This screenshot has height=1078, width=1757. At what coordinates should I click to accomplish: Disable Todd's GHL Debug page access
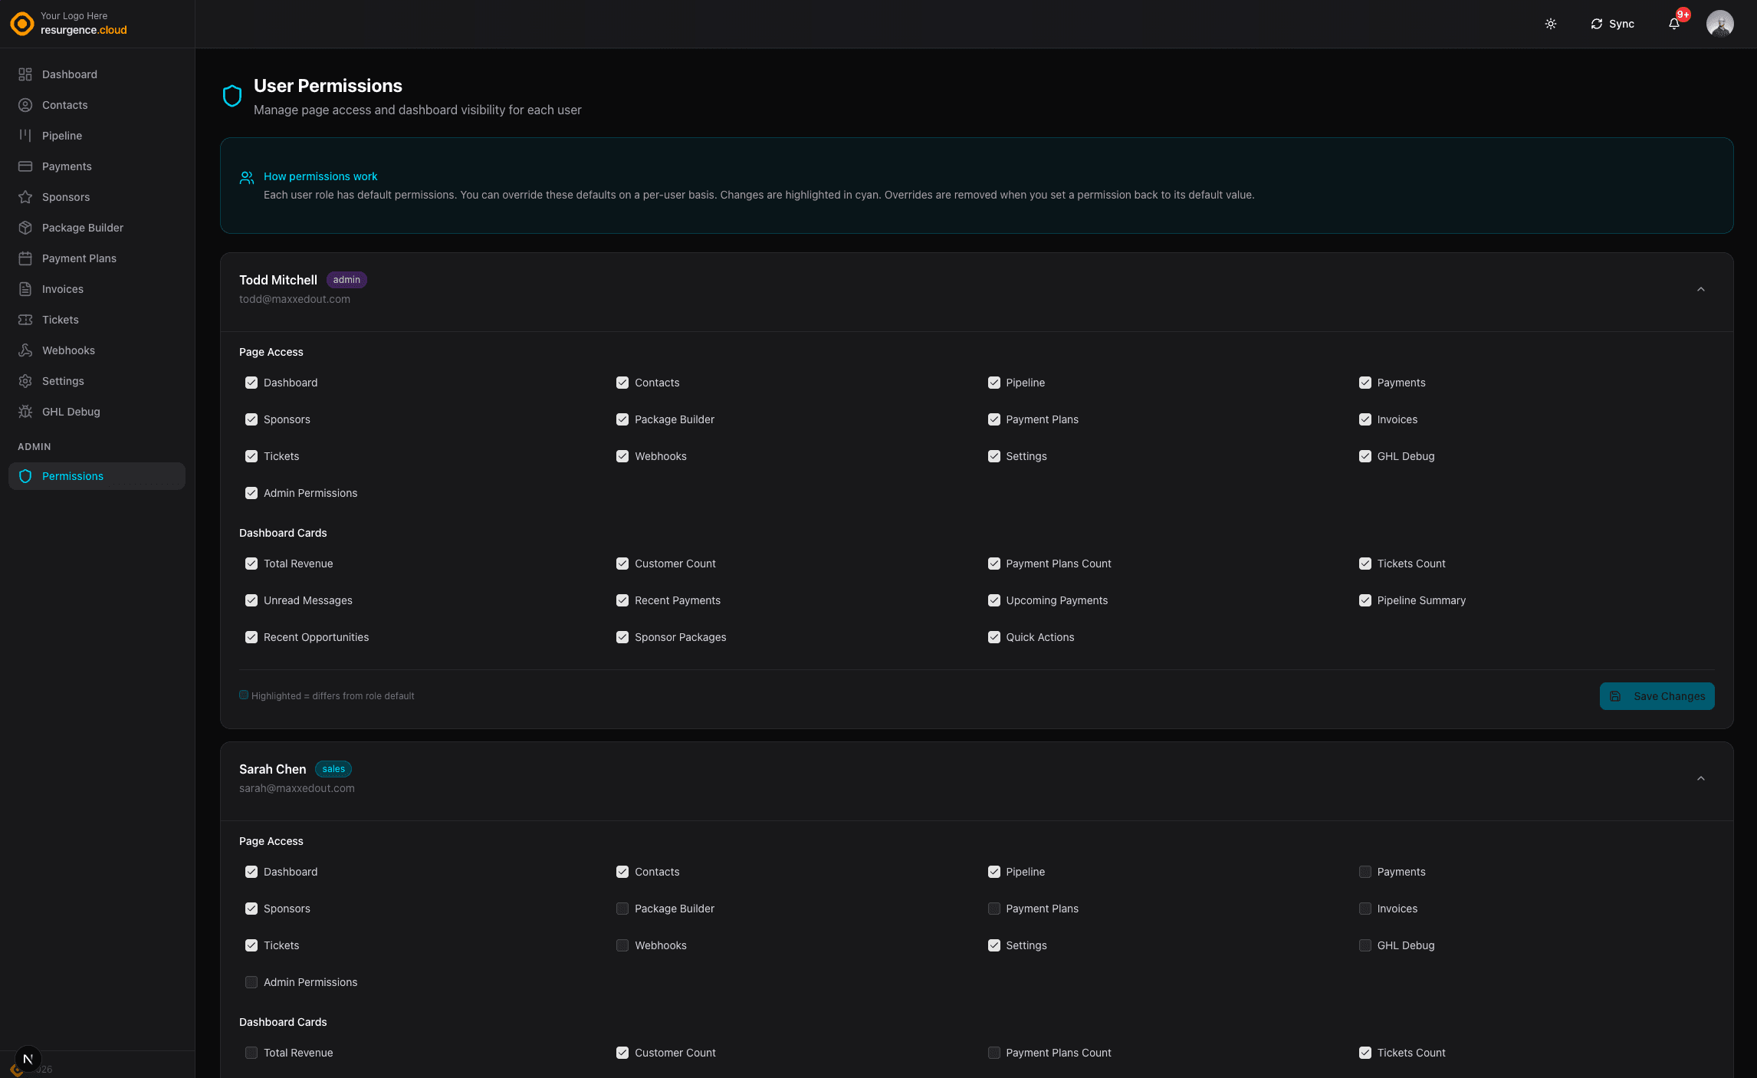click(1365, 456)
